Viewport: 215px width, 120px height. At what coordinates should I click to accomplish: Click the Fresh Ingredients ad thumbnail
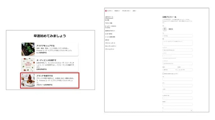28,64
